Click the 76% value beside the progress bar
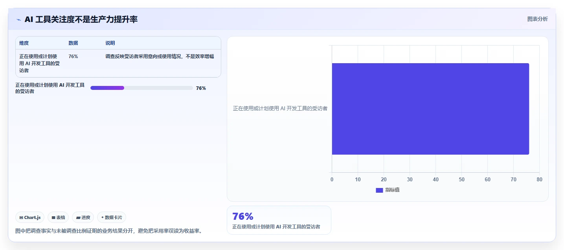The width and height of the screenshot is (564, 250). pos(201,88)
